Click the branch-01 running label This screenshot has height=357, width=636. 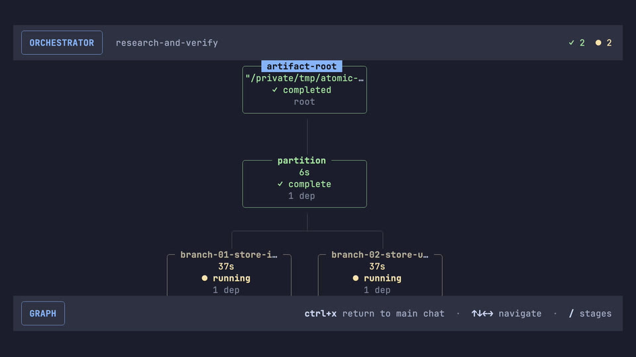pos(232,278)
